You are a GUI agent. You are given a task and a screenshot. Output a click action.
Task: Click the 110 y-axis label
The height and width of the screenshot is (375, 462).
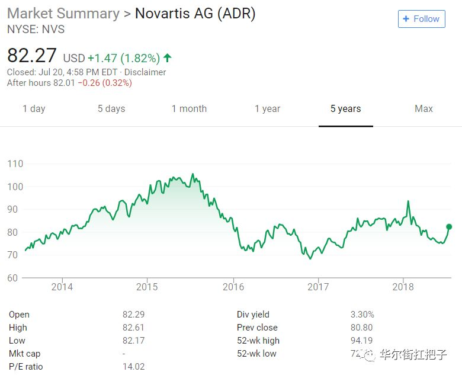(x=15, y=164)
